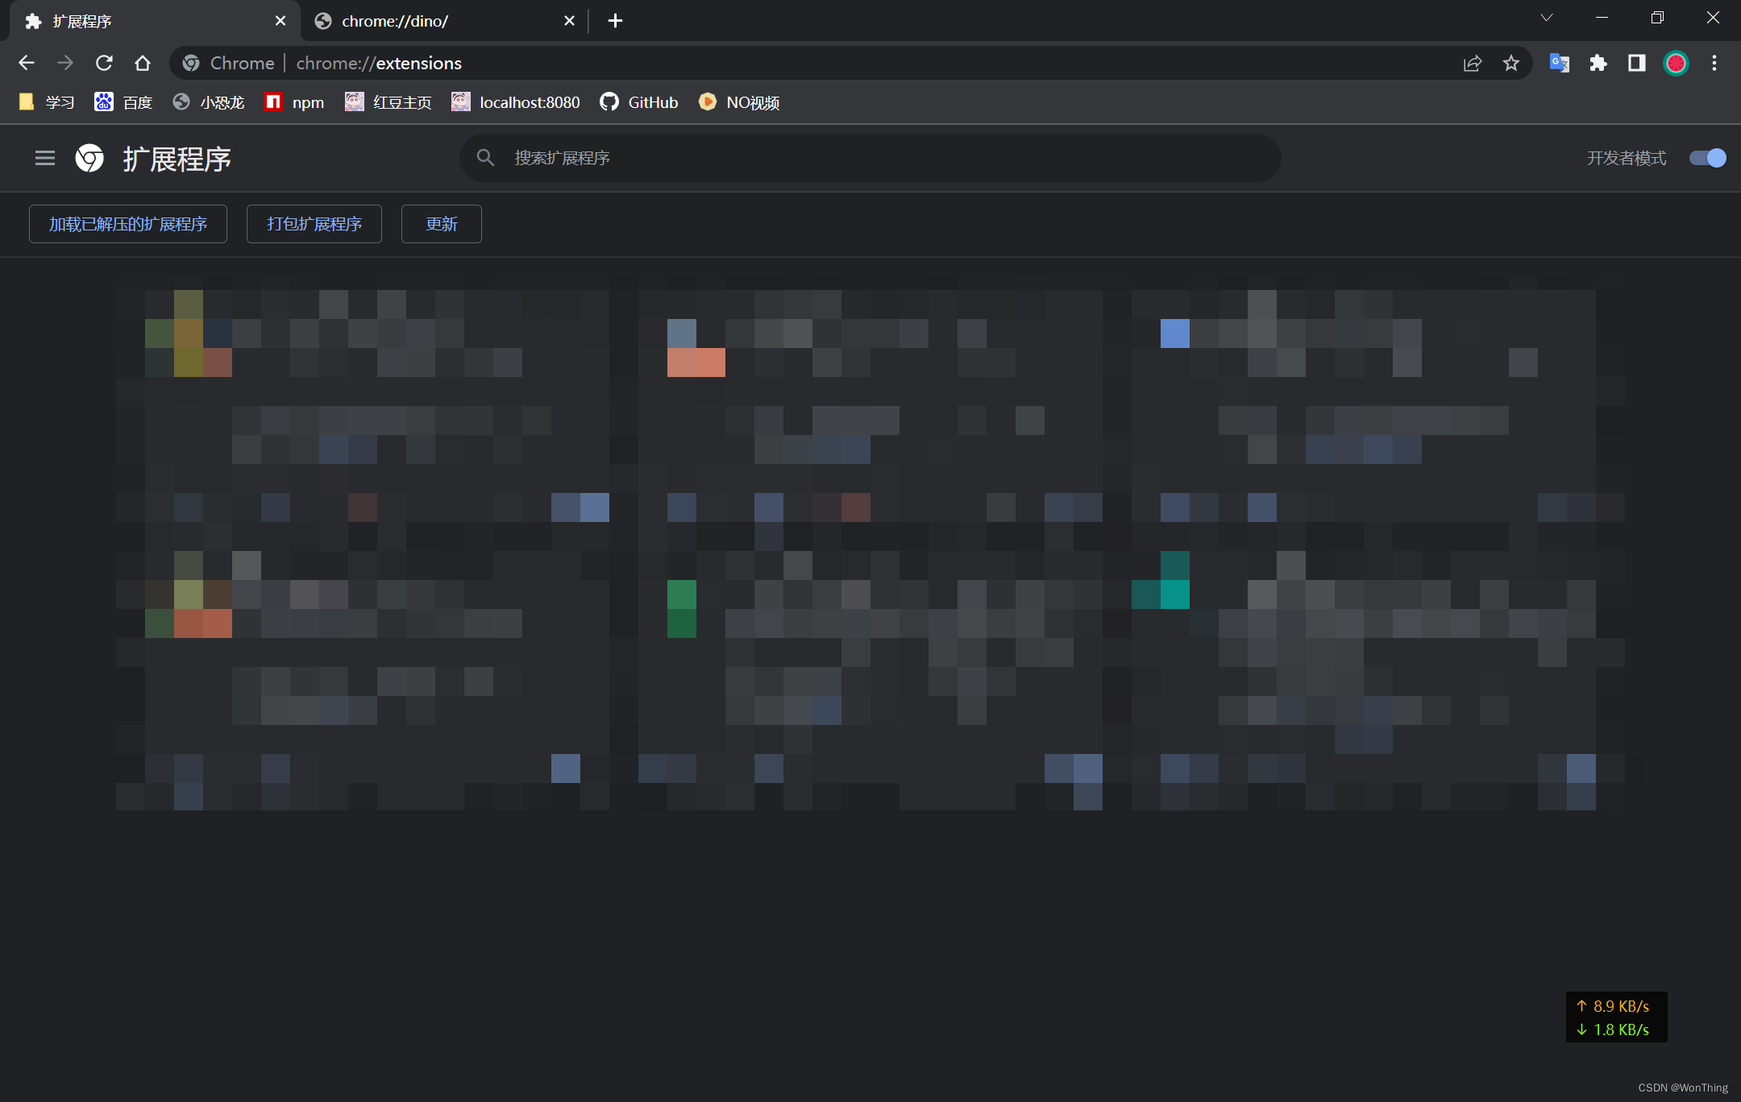This screenshot has height=1102, width=1741.
Task: Switch to chrome://dino/ tab
Action: click(435, 21)
